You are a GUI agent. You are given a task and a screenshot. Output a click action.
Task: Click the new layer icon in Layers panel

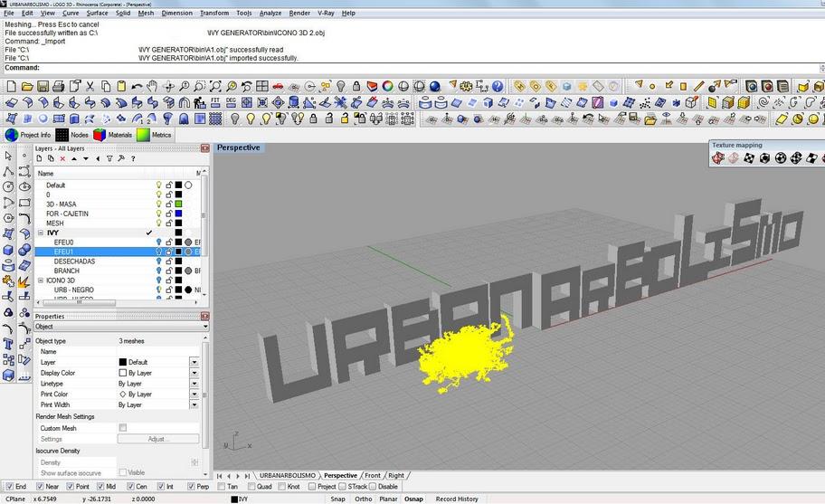[x=40, y=158]
